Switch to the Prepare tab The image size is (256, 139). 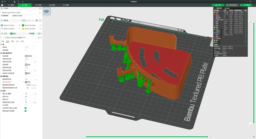coord(11,5)
